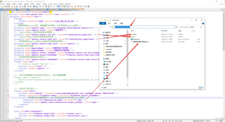Toggle synchronized vertical scrolling icon

point(46,7)
